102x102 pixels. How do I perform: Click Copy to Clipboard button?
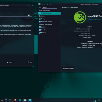pyautogui.click(x=68, y=69)
